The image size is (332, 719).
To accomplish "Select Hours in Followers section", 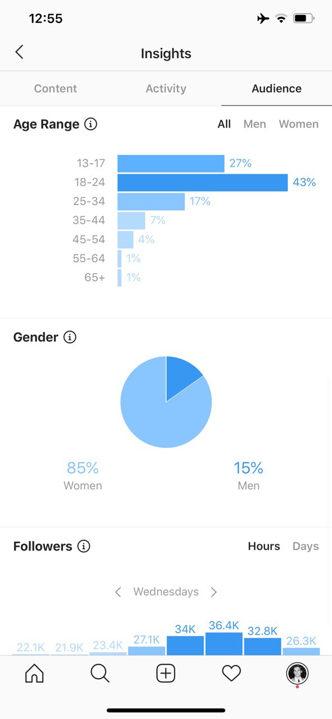I will (264, 546).
